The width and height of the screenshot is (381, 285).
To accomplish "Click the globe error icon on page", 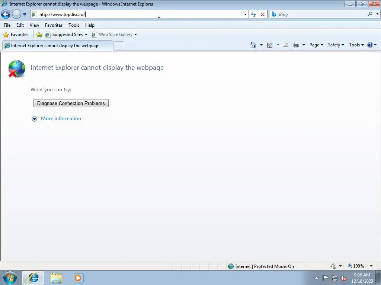I will 16,69.
